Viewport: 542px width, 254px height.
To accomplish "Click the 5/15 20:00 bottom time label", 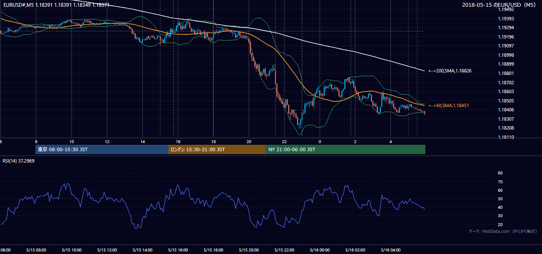I will click(x=249, y=250).
